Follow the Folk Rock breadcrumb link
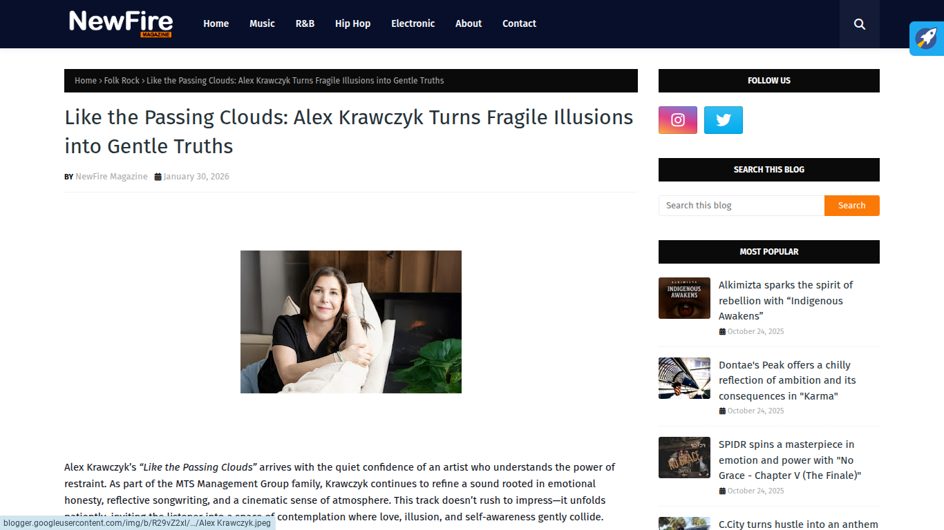The width and height of the screenshot is (944, 530). click(122, 81)
